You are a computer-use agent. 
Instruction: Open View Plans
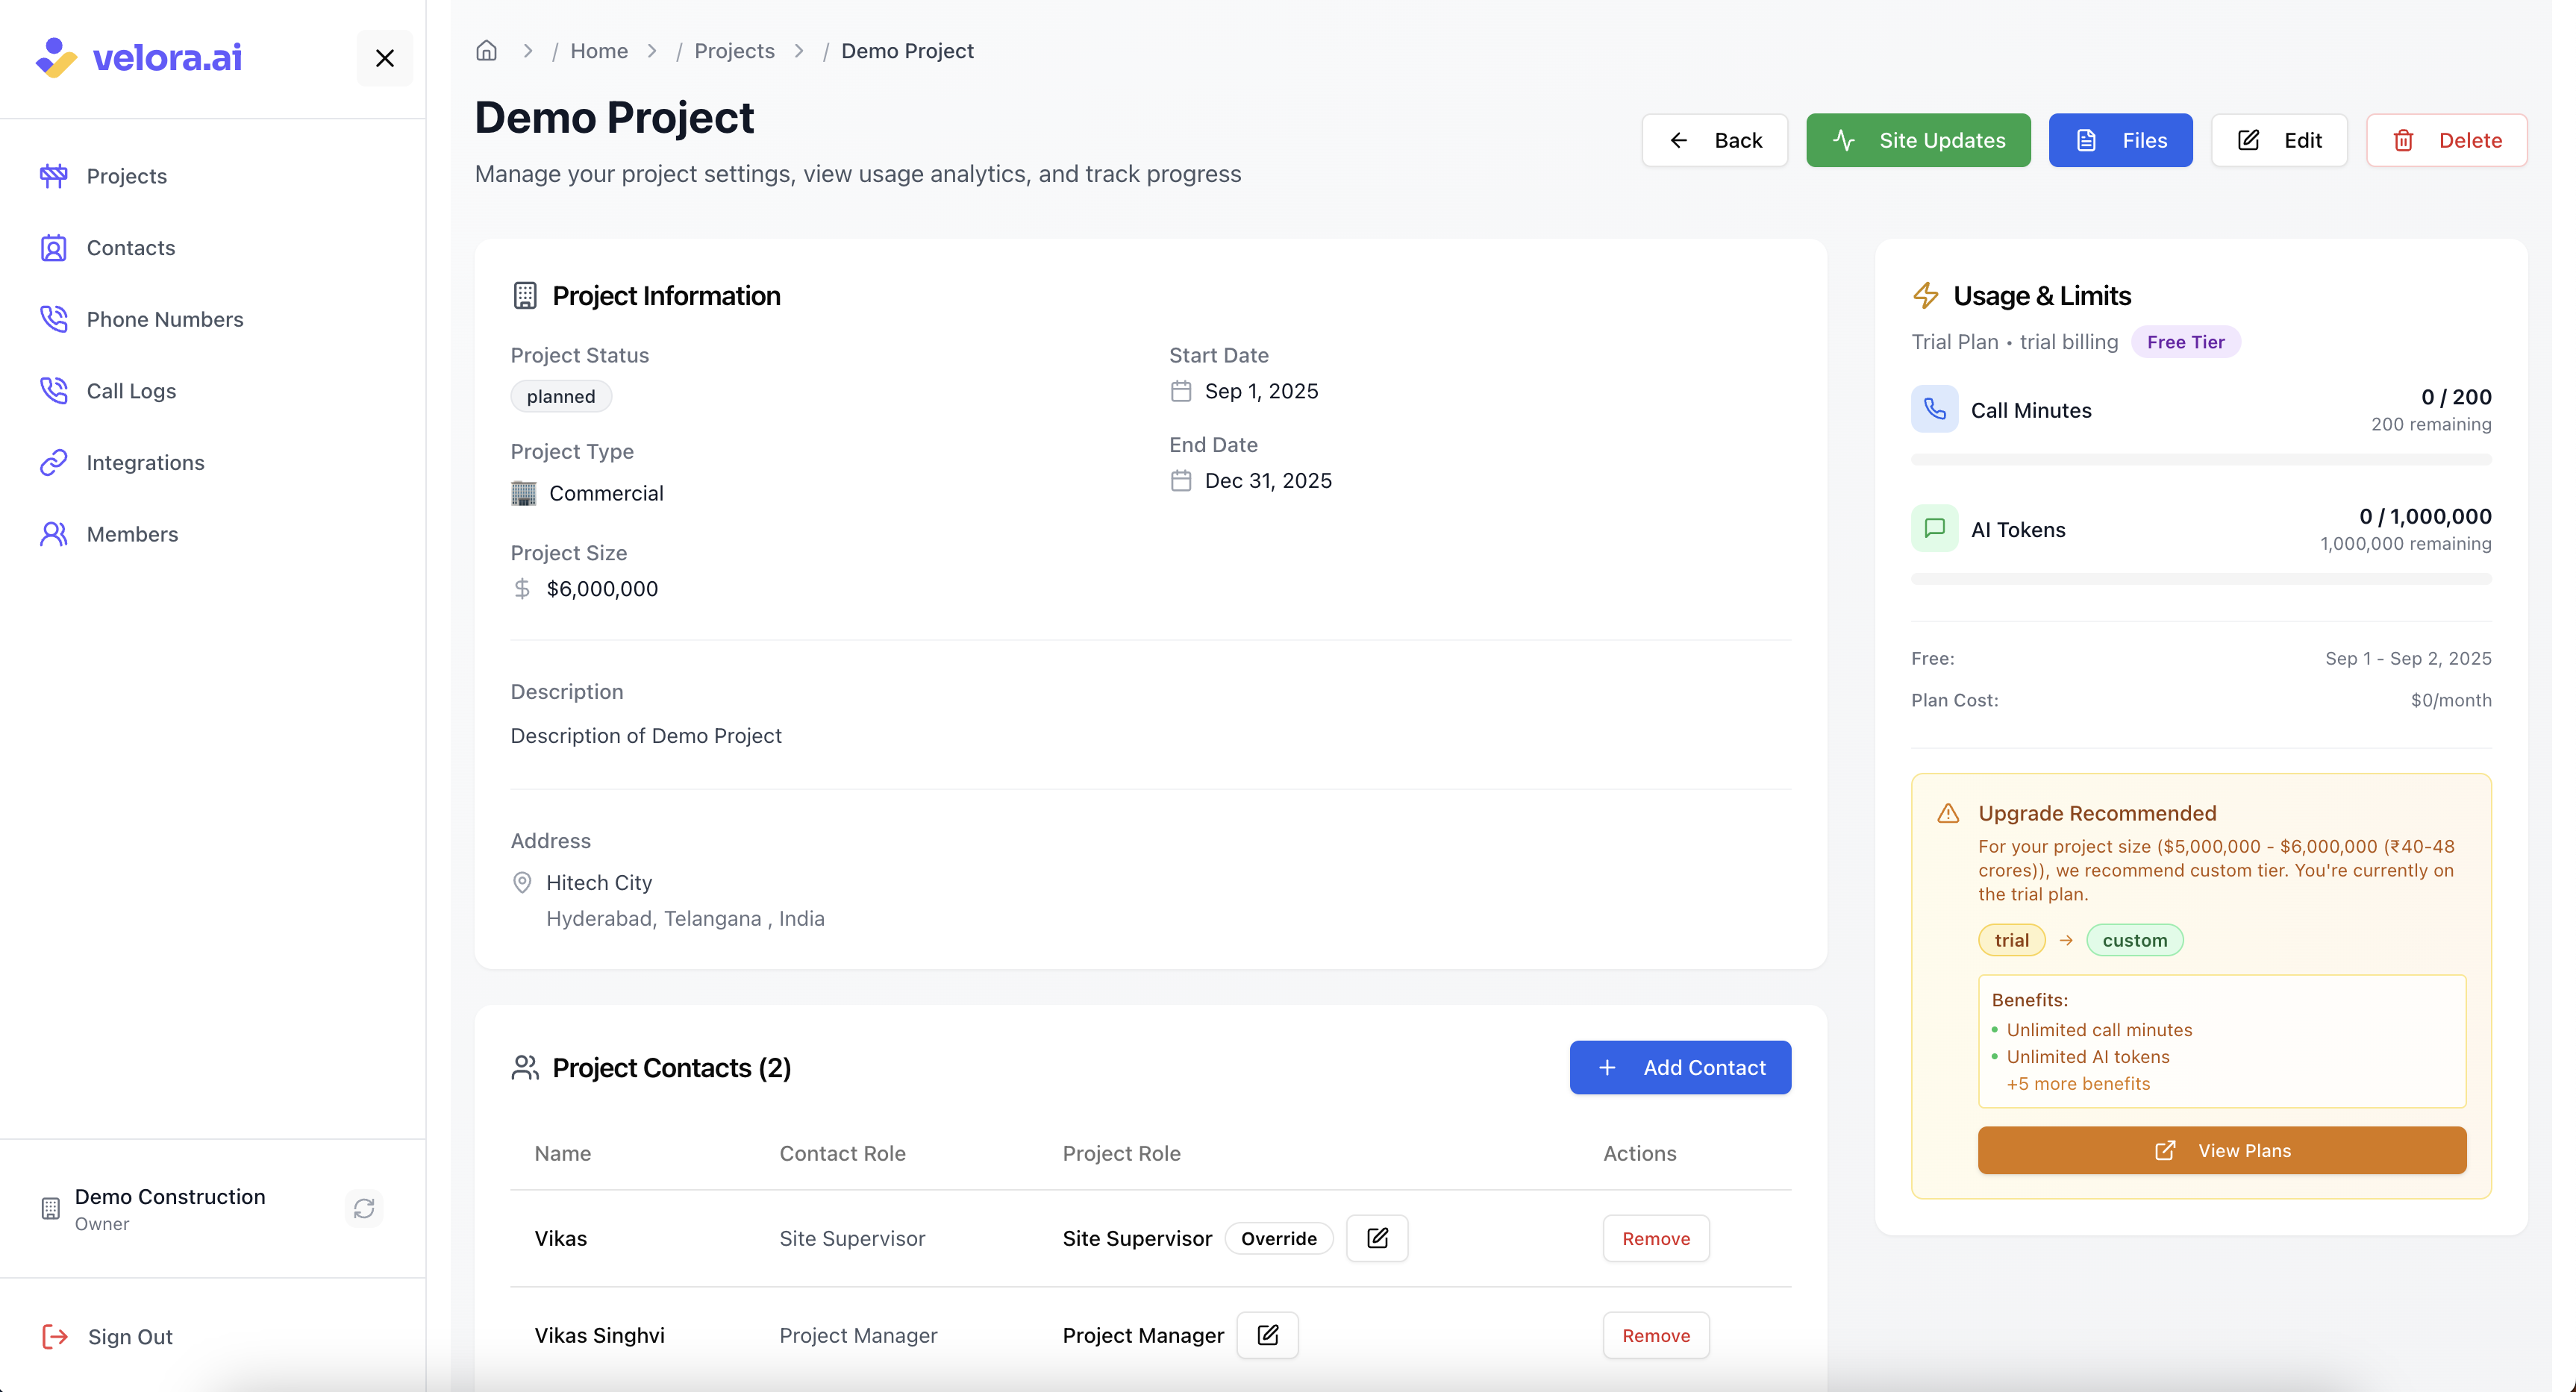pyautogui.click(x=2222, y=1151)
